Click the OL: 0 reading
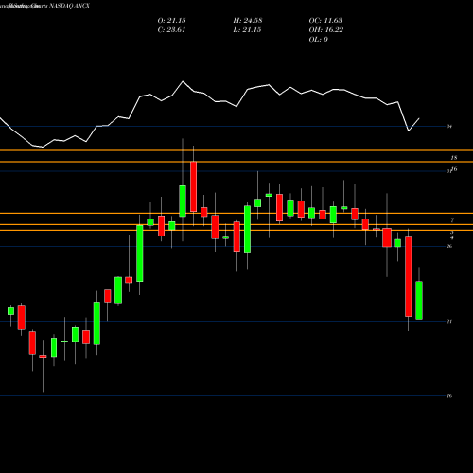The width and height of the screenshot is (473, 473). pyautogui.click(x=318, y=40)
